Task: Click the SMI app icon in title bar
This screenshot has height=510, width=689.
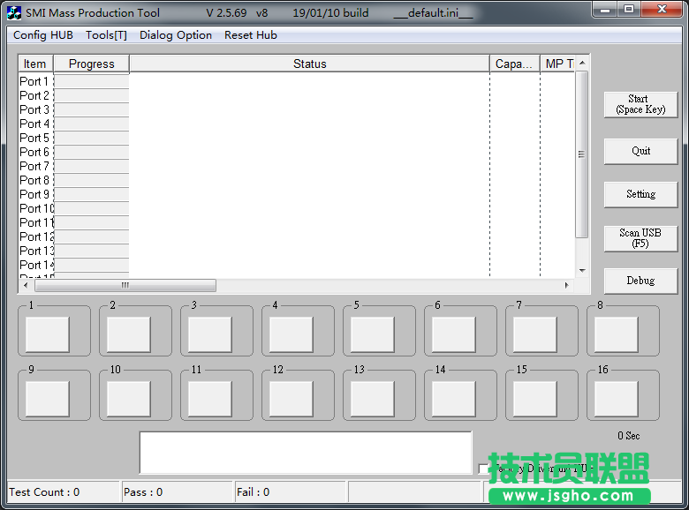Action: click(13, 13)
